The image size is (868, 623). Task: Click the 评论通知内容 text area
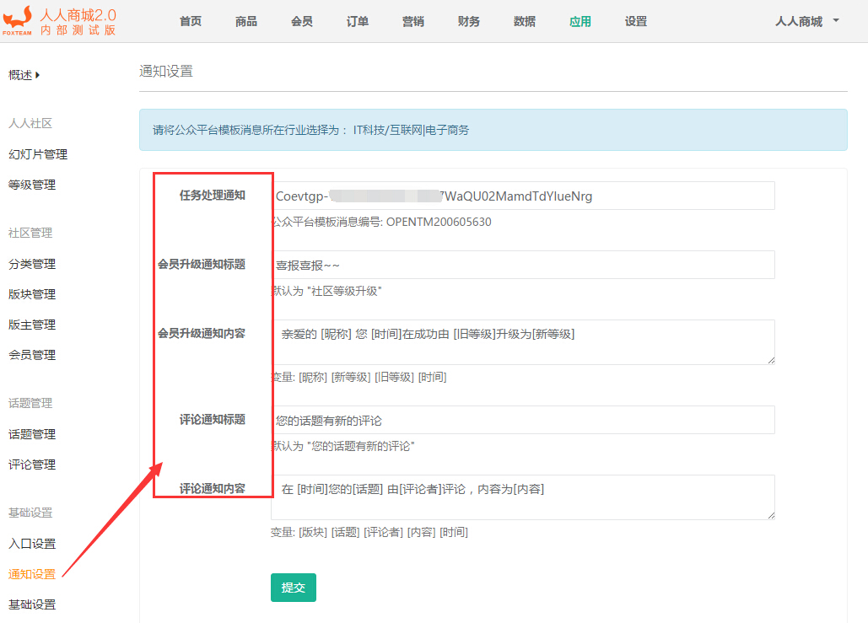[x=522, y=497]
